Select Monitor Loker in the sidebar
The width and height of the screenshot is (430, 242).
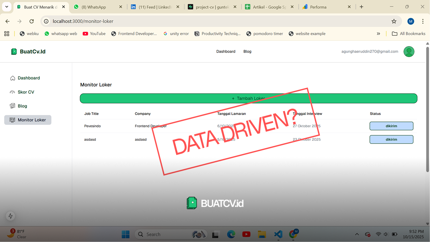28,120
